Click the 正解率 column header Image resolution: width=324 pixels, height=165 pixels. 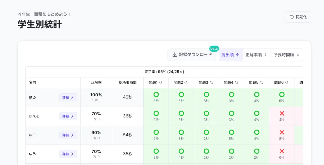coord(96,82)
